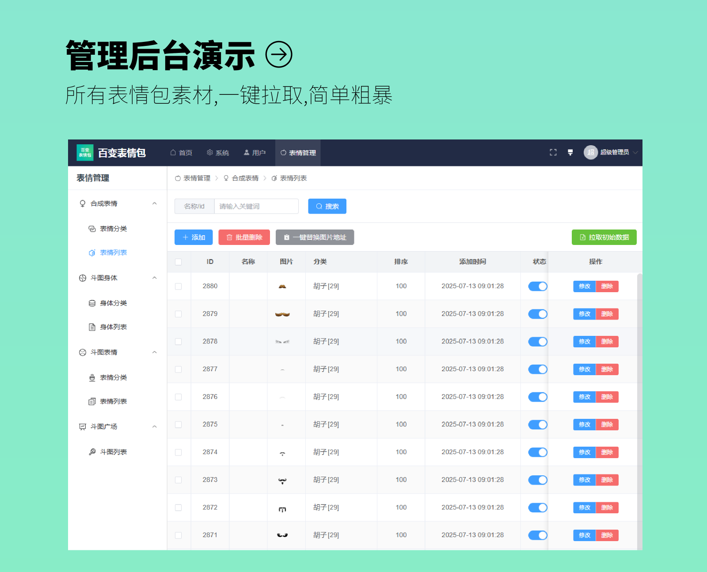Collapse the 合成表情 sidebar group
Viewport: 707px width, 572px height.
[154, 203]
